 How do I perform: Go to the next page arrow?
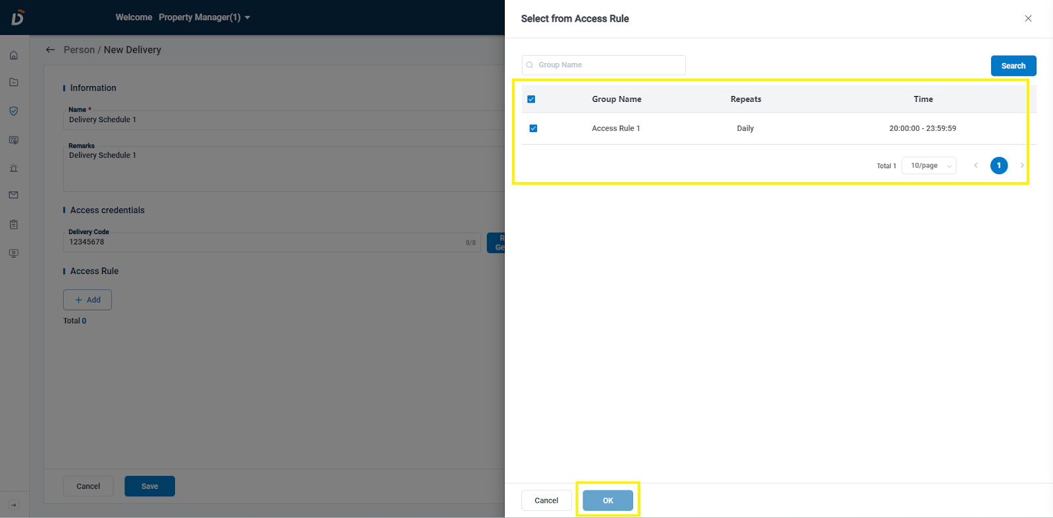coord(1021,166)
